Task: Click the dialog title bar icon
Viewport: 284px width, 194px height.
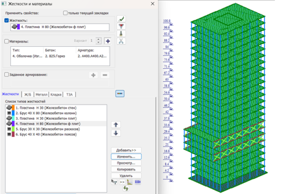Action: point(4,4)
